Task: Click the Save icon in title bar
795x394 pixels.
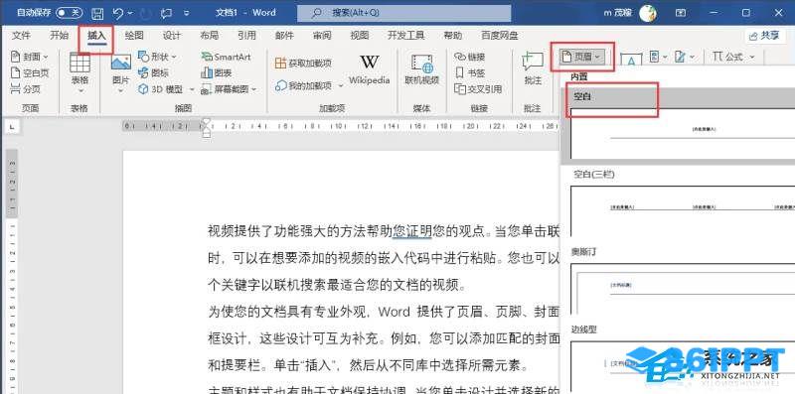Action: (97, 13)
